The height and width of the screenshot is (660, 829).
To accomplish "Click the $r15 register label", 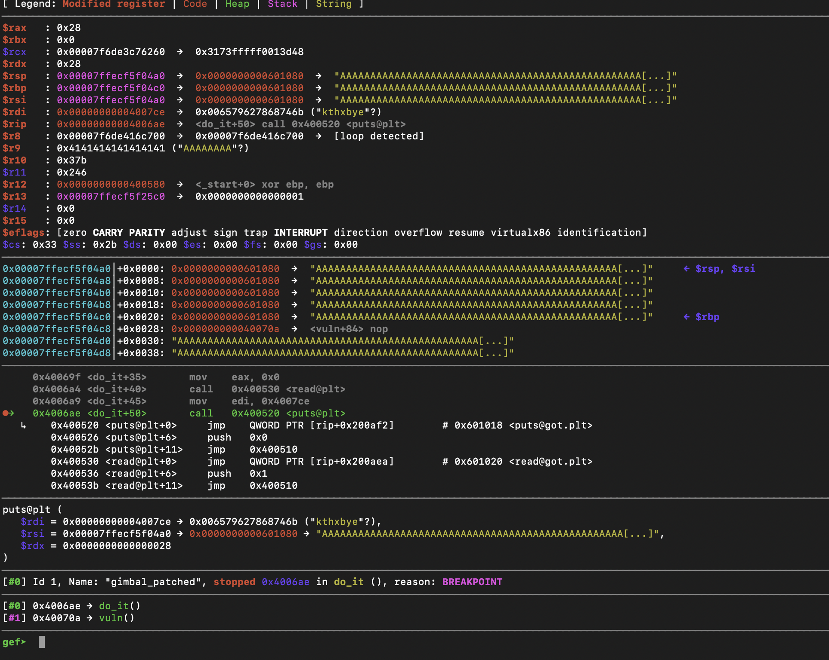I will point(14,220).
